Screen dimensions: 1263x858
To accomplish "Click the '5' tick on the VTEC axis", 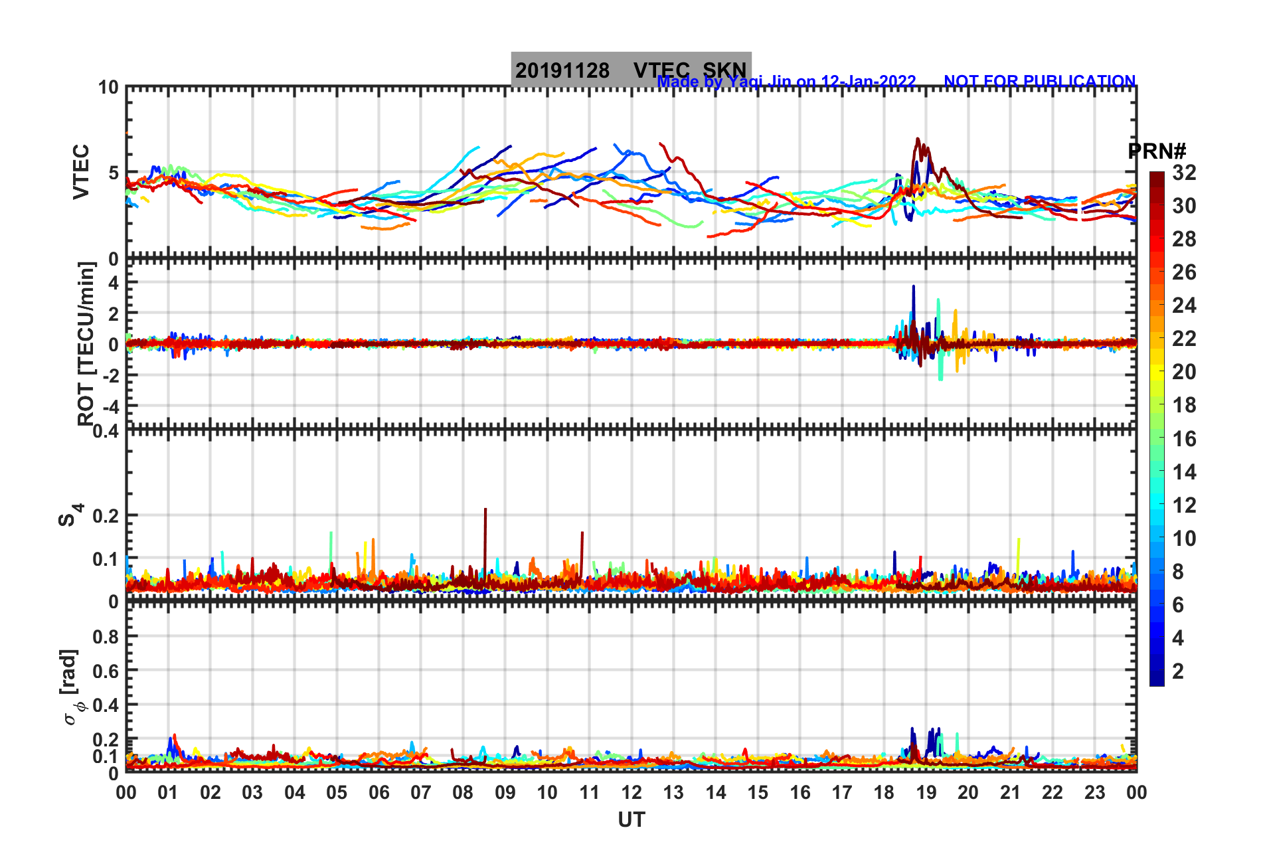I will (x=113, y=173).
